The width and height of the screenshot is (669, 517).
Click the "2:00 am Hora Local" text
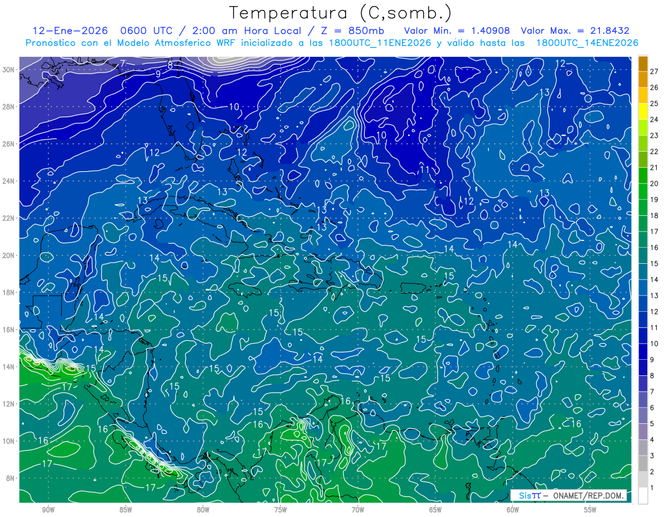pos(248,31)
